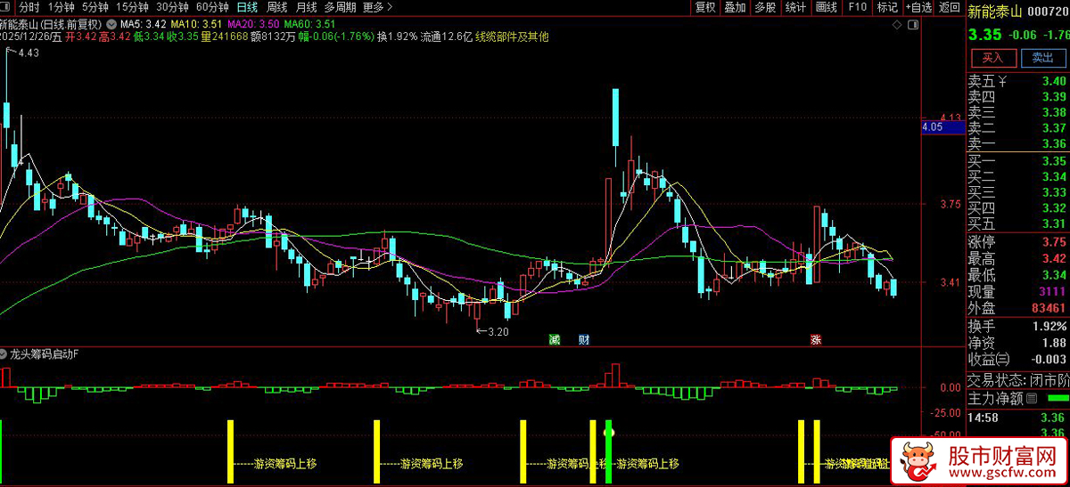Add stock via +自选 button
Image resolution: width=1070 pixels, height=487 pixels.
pos(918,7)
